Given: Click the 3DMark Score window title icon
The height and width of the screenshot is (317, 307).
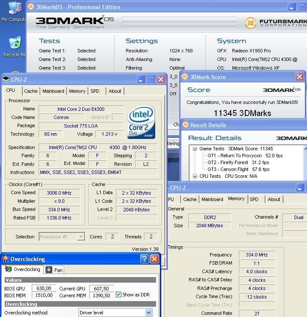Looking at the screenshot, I should [x=184, y=77].
